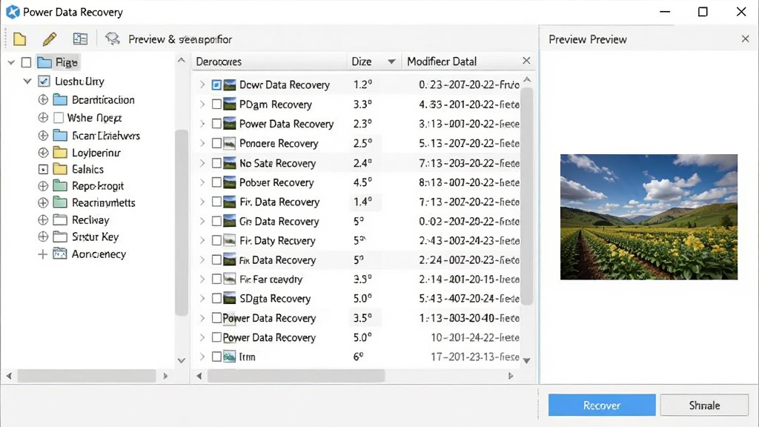Click the file list vertical scrollbar thumb
This screenshot has height=427, width=759.
527,196
